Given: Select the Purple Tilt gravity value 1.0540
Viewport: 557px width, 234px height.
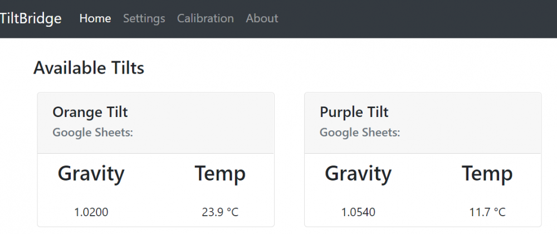Looking at the screenshot, I should point(359,212).
